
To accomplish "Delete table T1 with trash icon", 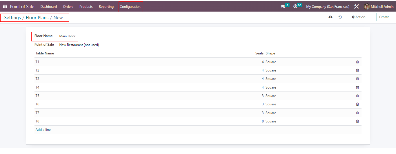I will pos(357,62).
